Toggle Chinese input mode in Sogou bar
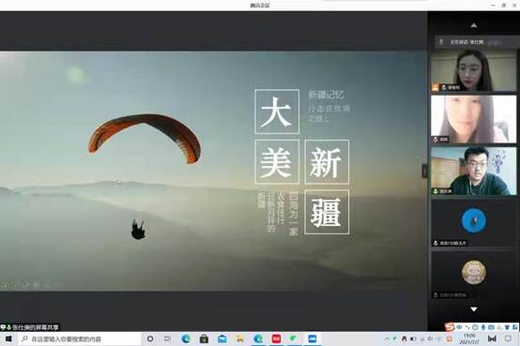This screenshot has width=520, height=346. pyautogui.click(x=459, y=327)
